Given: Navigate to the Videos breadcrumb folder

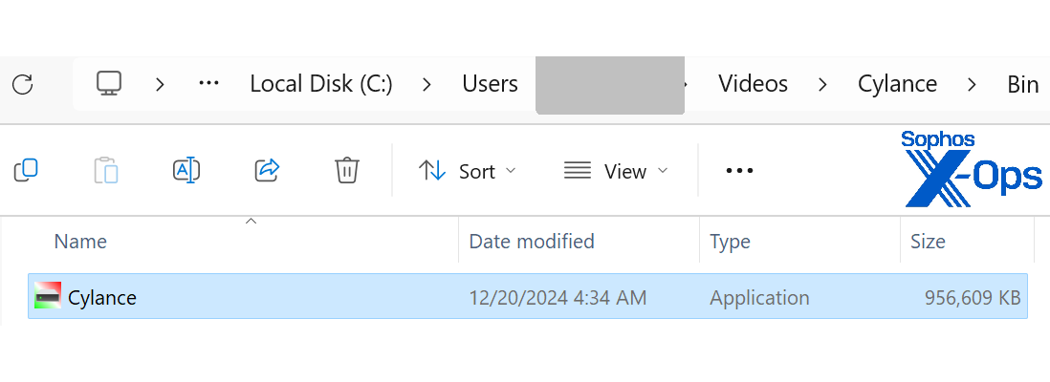Looking at the screenshot, I should point(753,84).
